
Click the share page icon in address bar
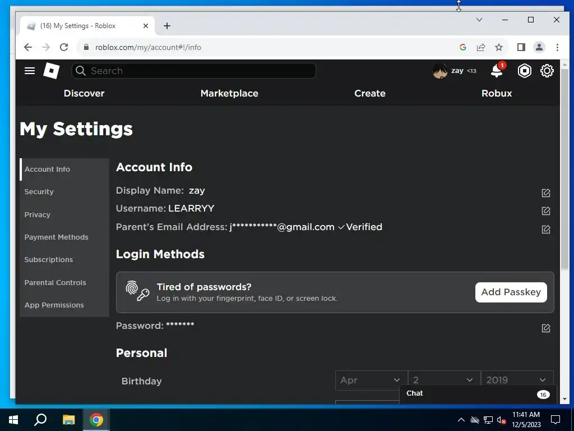pyautogui.click(x=480, y=47)
